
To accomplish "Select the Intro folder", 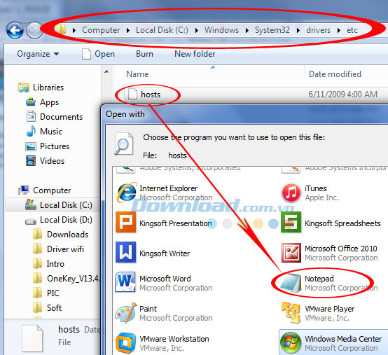I will pos(48,264).
